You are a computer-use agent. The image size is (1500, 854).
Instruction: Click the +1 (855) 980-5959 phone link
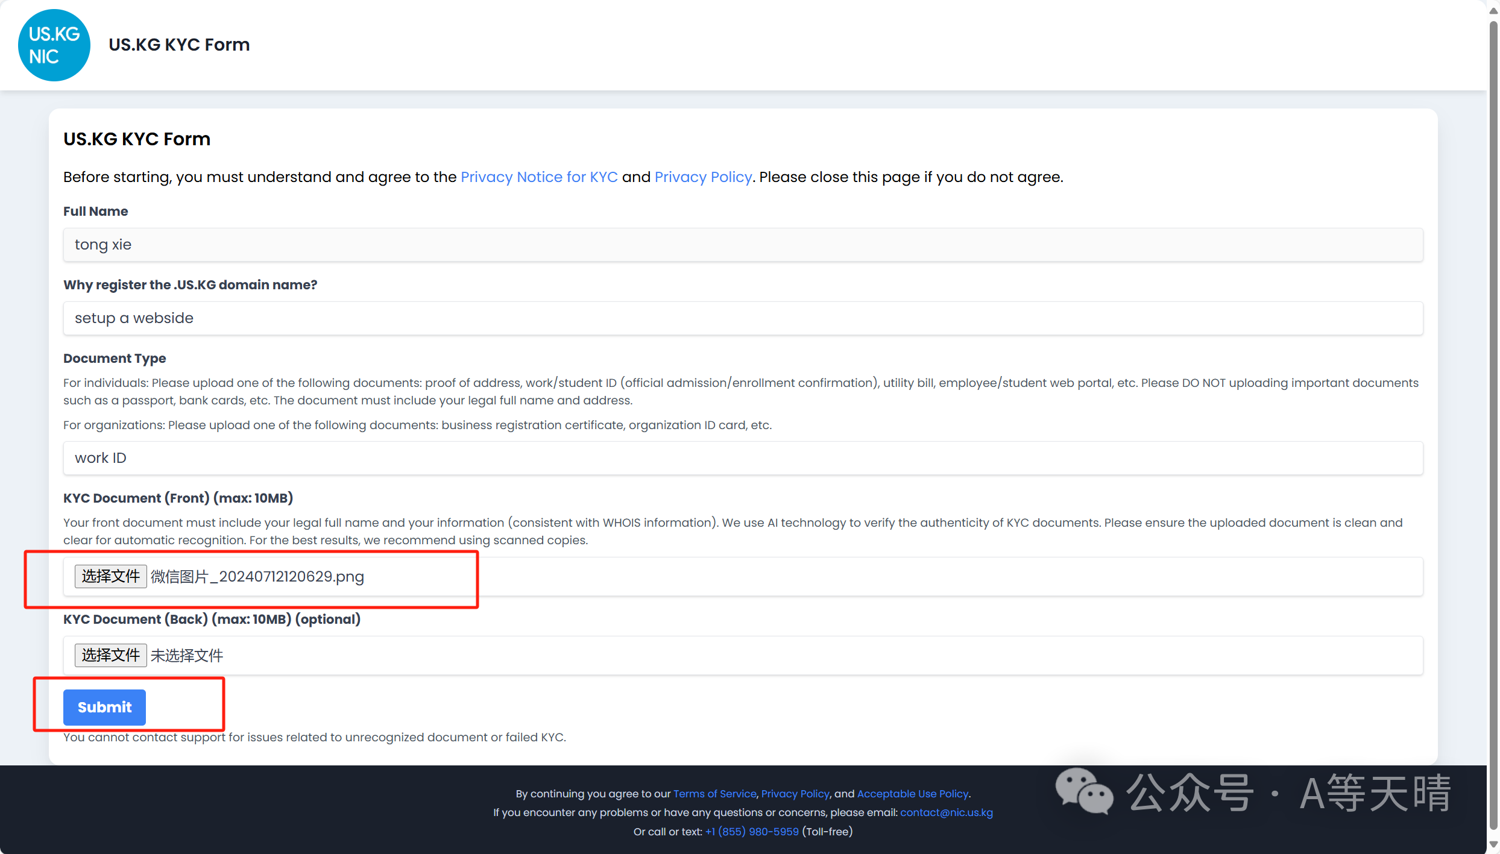tap(752, 832)
